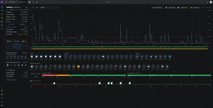The width and height of the screenshot is (213, 108).
Task: Set 5 GHz channel width to DFS
Action: coord(25,56)
